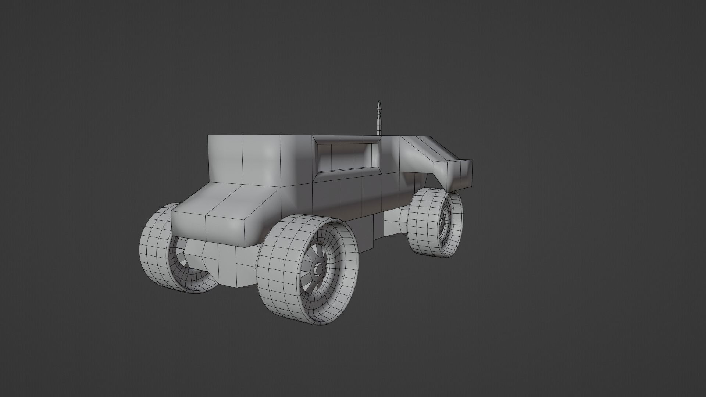Click the hexagonal hub of the nearest wheel
Screen dimensions: 706x397
(x=318, y=270)
